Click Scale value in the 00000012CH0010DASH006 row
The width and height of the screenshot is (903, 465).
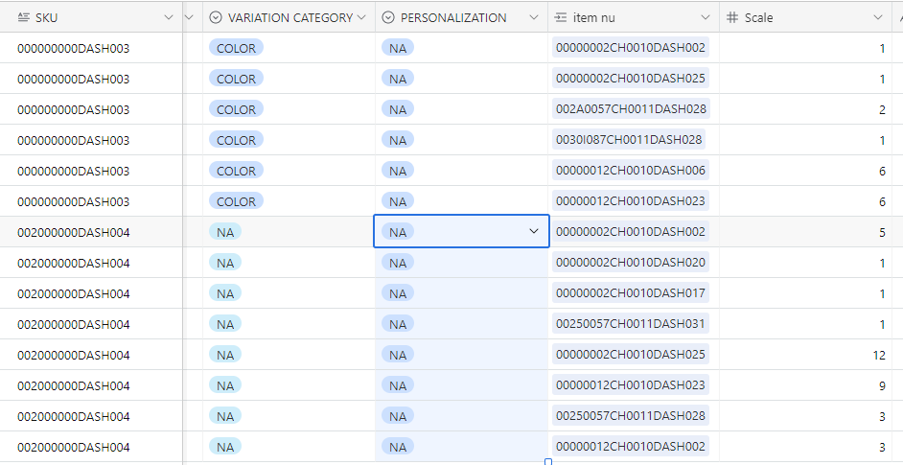882,171
